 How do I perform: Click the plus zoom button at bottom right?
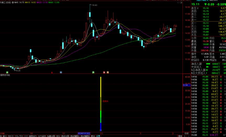tap(185, 136)
